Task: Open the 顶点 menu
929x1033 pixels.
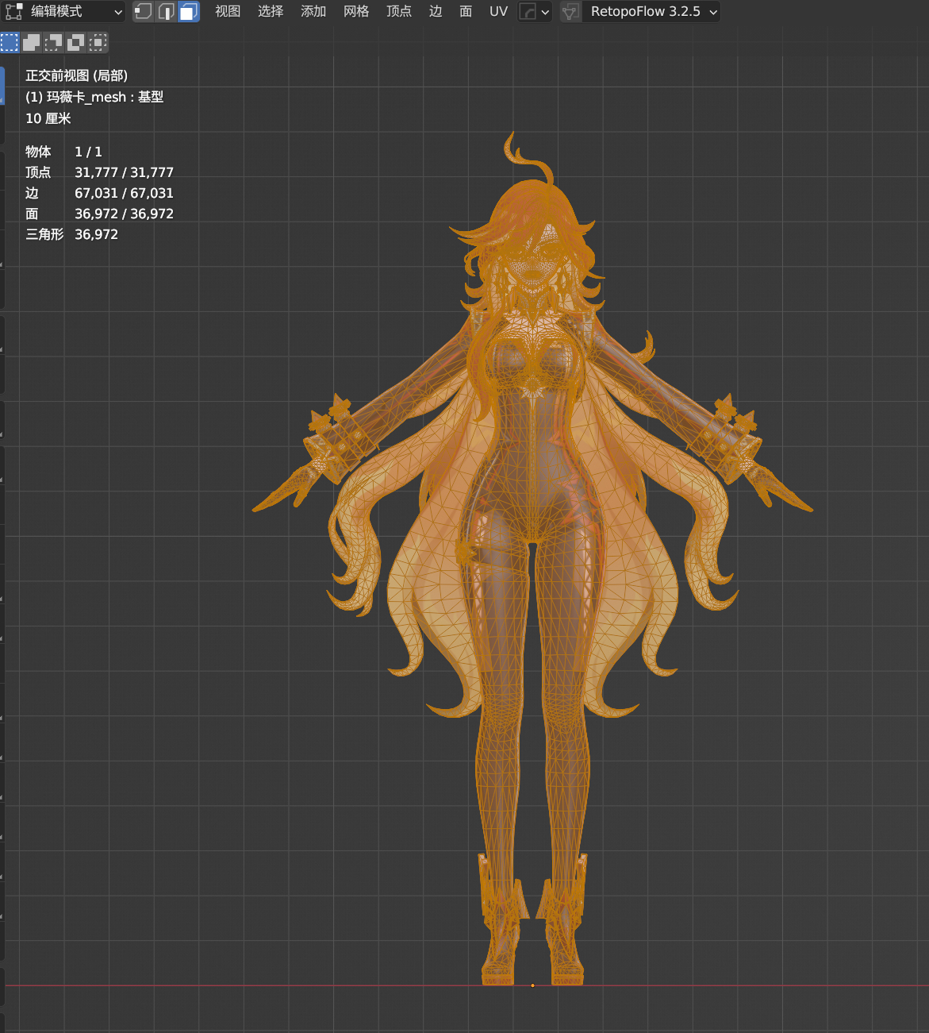Action: pyautogui.click(x=399, y=11)
